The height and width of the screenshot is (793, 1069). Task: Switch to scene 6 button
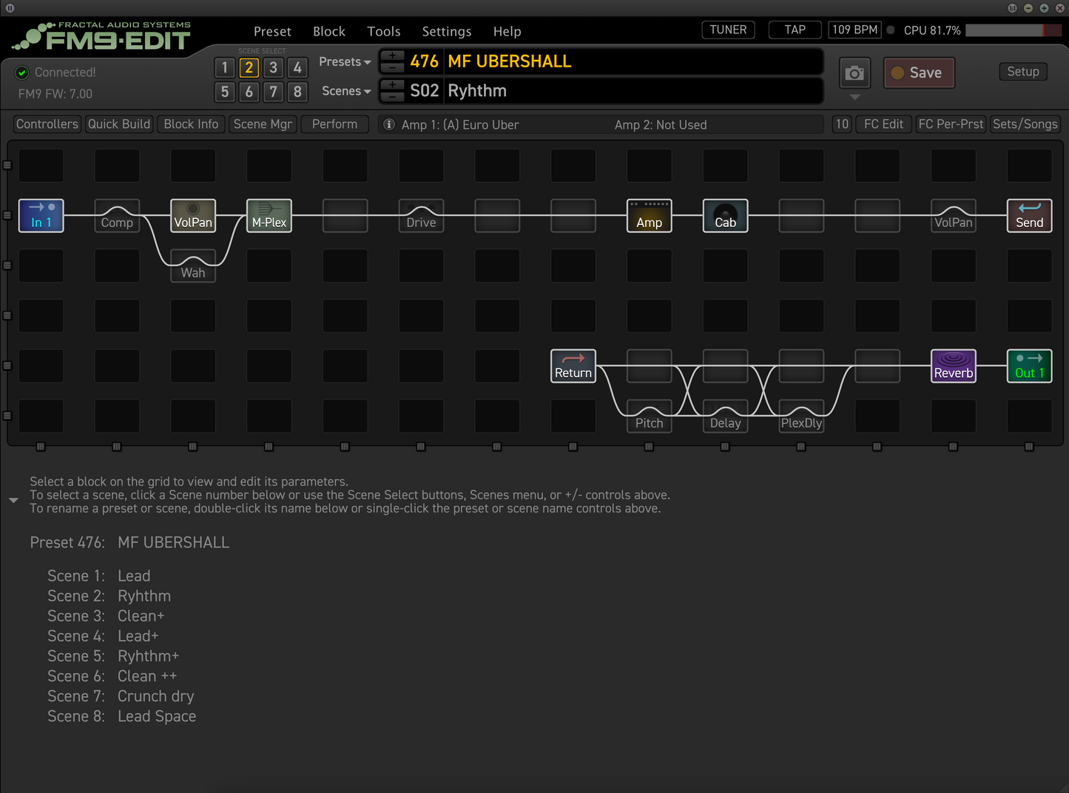pyautogui.click(x=249, y=92)
